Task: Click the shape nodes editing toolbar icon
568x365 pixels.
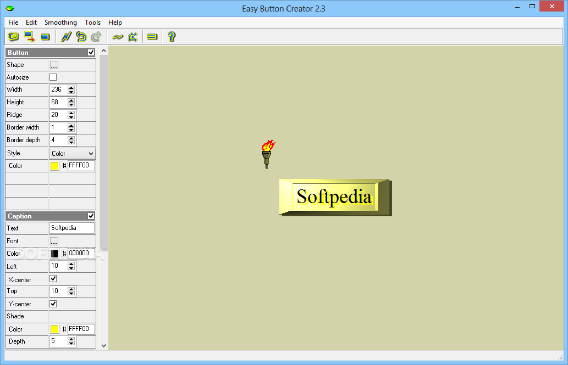Action: [x=133, y=37]
